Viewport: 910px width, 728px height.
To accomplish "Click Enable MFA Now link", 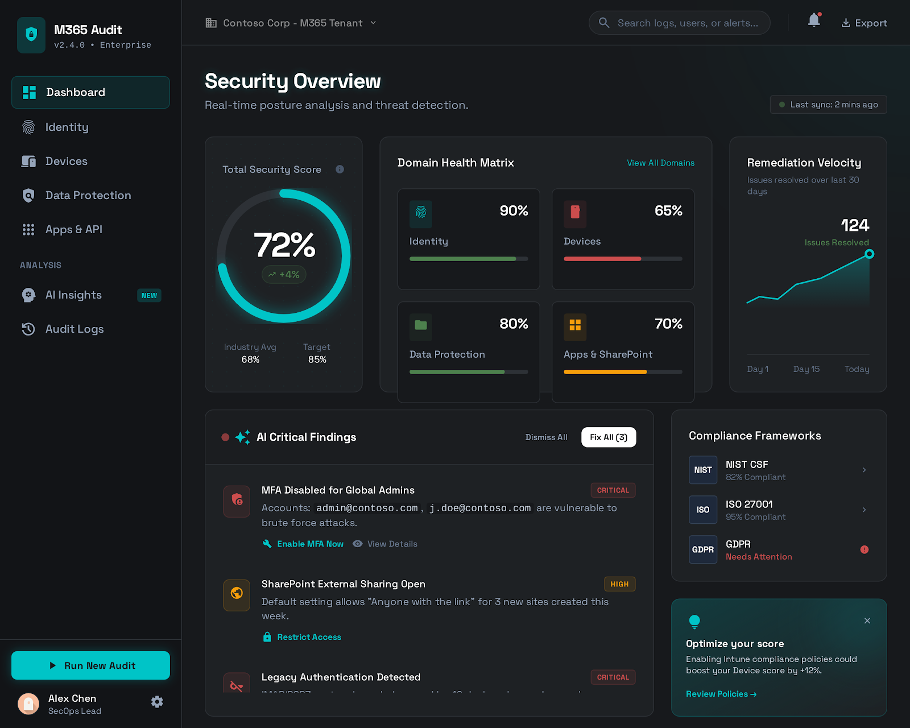I will pyautogui.click(x=303, y=544).
